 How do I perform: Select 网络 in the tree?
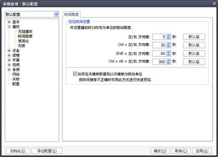click(16, 75)
